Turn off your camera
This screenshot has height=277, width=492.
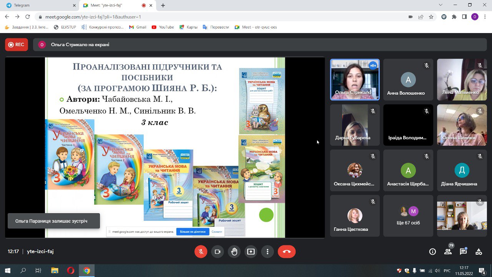pos(218,252)
